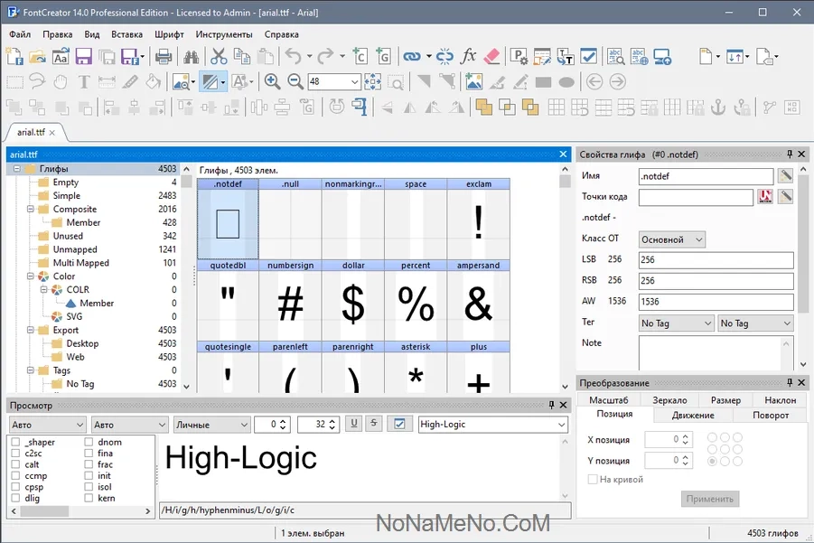Click the pink Eraser icon

click(491, 57)
